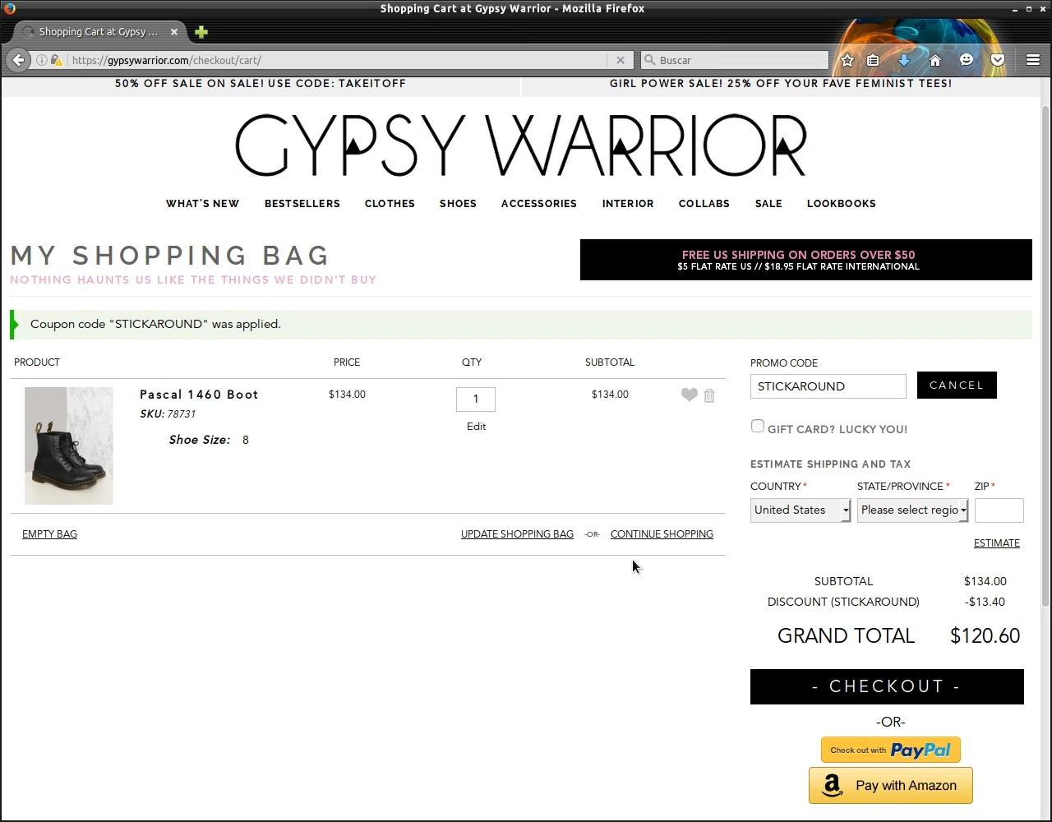
Task: Click the Gypsy Warrior logo
Action: pyautogui.click(x=521, y=145)
